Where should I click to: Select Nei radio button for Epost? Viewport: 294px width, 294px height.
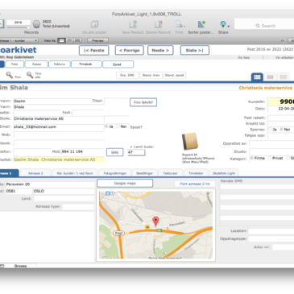[x=118, y=126]
